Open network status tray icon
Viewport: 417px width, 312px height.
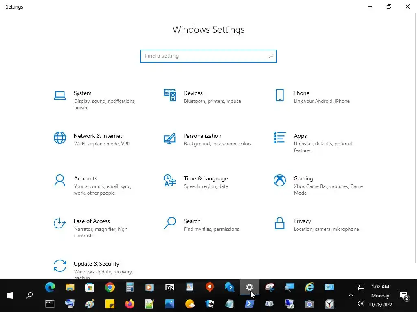360,287
